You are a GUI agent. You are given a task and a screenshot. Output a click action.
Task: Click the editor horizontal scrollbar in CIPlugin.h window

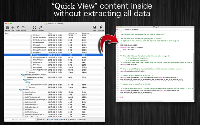click(139, 101)
